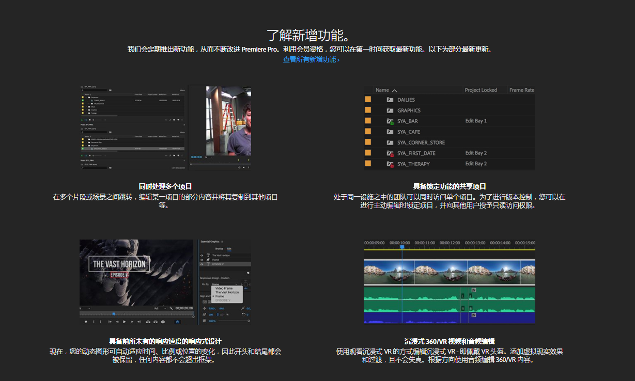Viewport: 635px width, 381px height.
Task: Click the Go to In point icon
Action: [110, 322]
